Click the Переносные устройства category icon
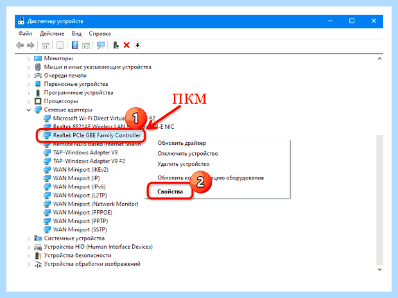This screenshot has width=398, height=298. point(38,84)
